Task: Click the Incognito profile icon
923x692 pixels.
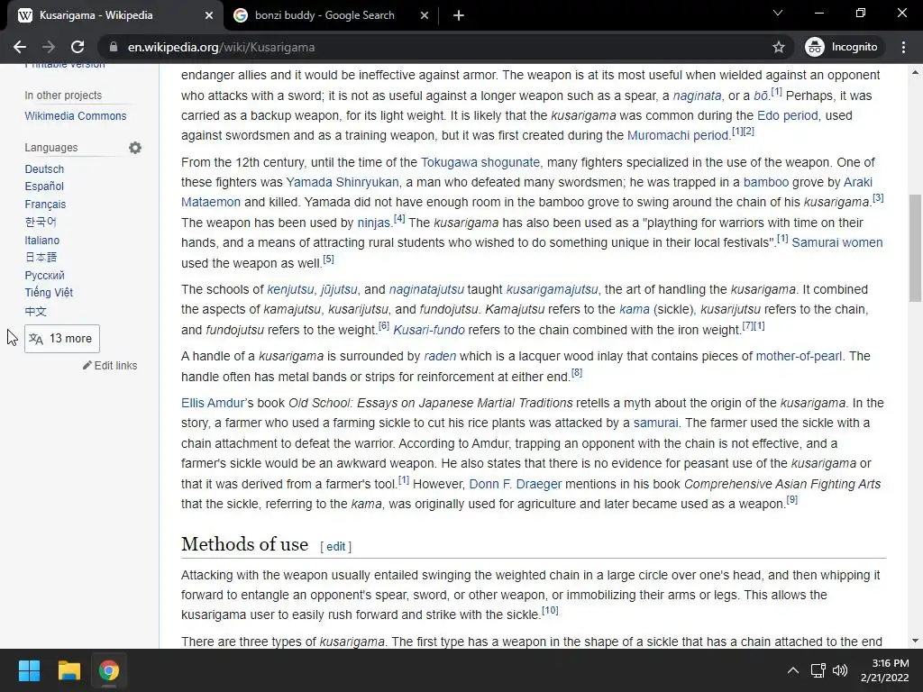Action: click(x=815, y=47)
